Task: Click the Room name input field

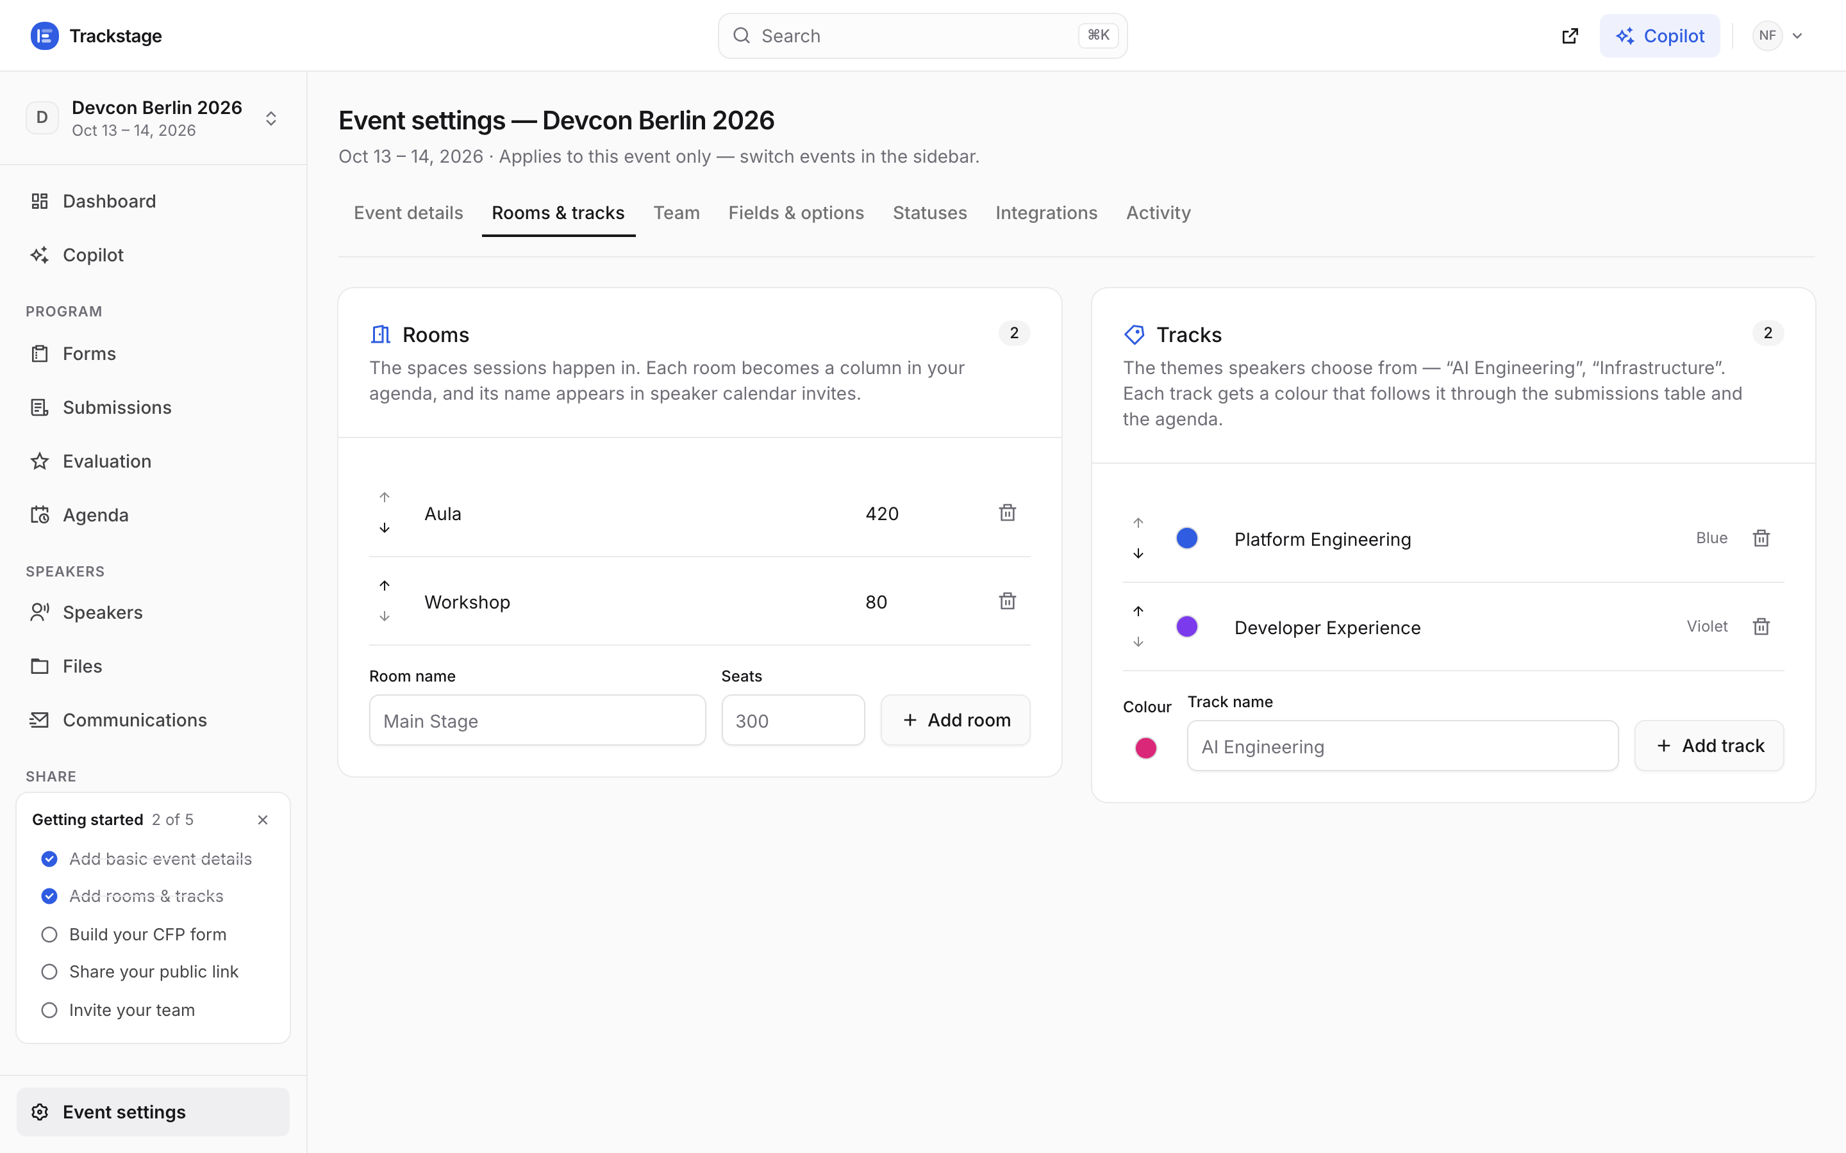Action: 537,720
